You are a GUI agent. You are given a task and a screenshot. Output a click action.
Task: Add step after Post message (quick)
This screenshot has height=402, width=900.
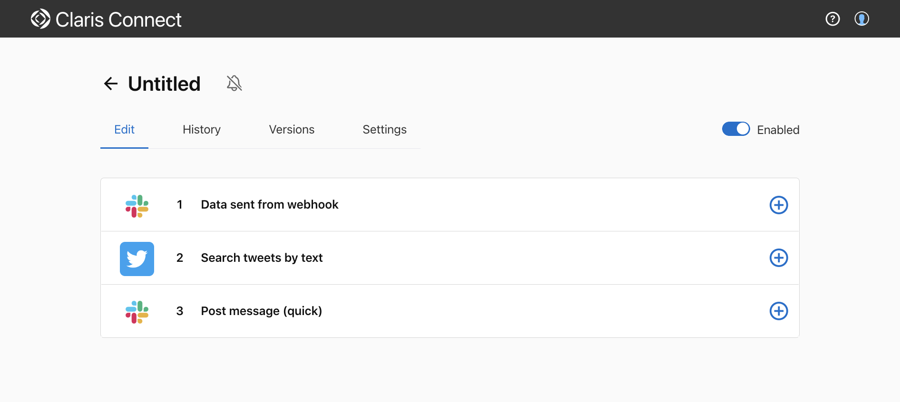tap(779, 311)
